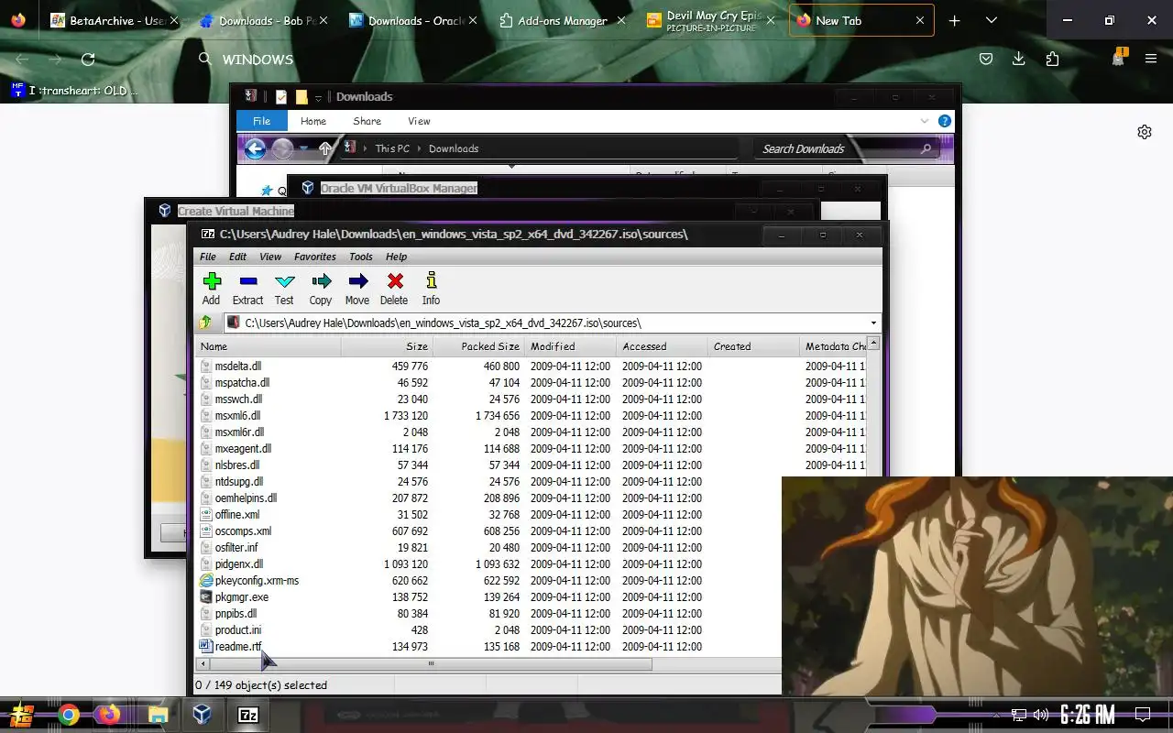
Task: Click the Extract icon in 7-Zip toolbar
Action: click(247, 281)
